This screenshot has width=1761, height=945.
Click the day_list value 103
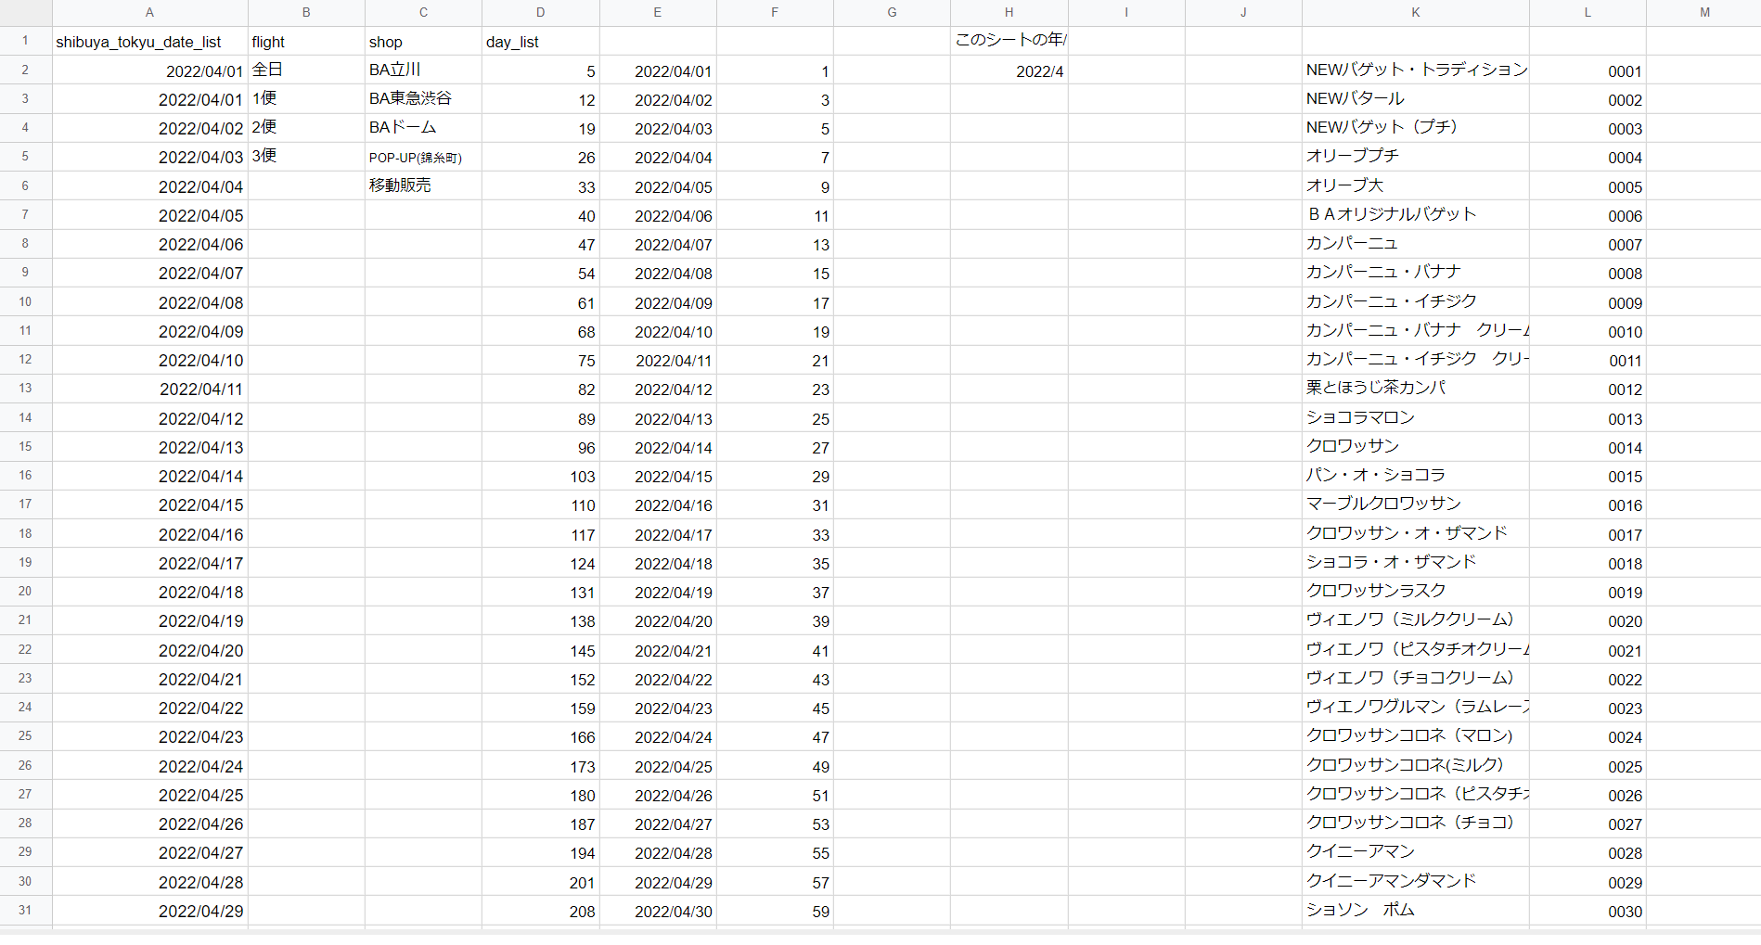[x=540, y=477]
